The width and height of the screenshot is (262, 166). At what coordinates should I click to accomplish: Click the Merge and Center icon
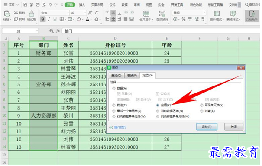coord(146,13)
